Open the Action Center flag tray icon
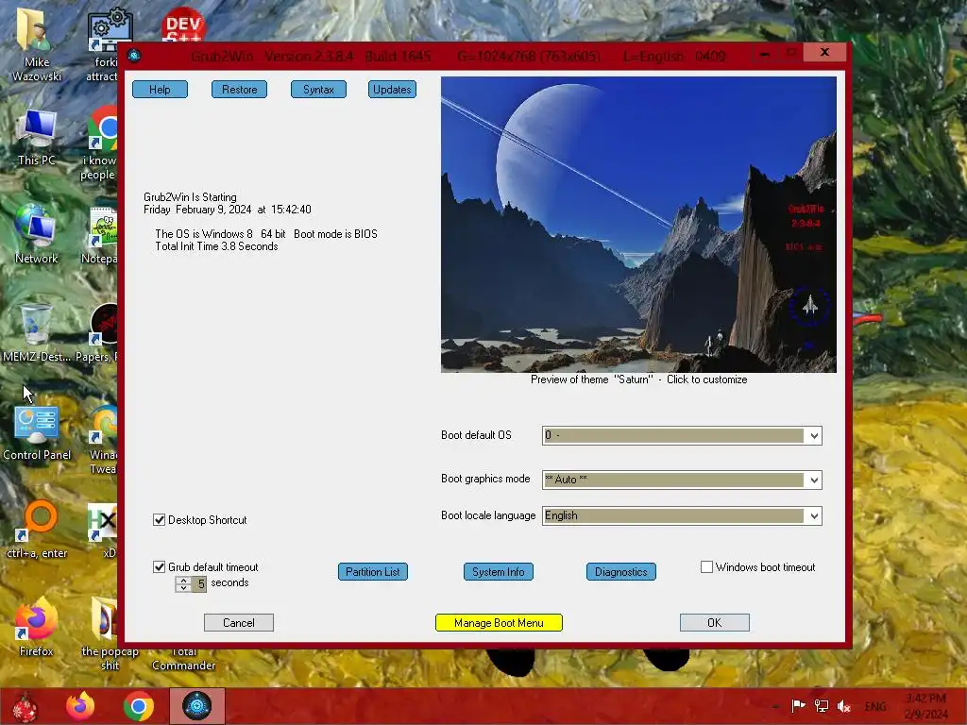 click(x=798, y=706)
